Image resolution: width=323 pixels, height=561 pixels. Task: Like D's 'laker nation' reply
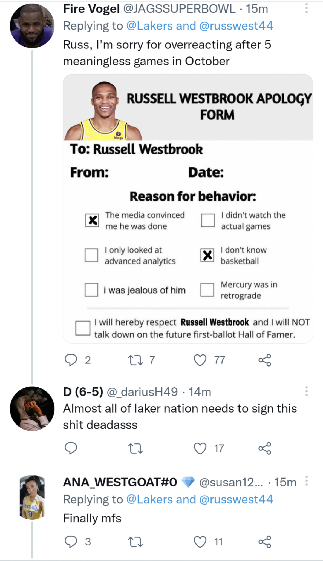200,448
